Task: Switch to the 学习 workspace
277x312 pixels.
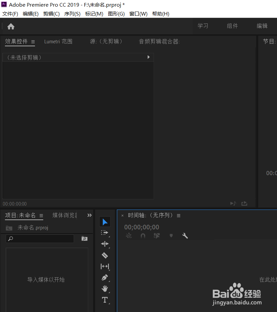Action: (202, 26)
